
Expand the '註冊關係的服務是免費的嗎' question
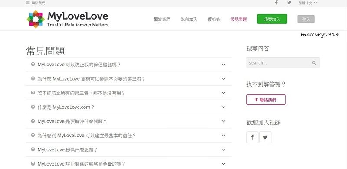click(x=129, y=164)
